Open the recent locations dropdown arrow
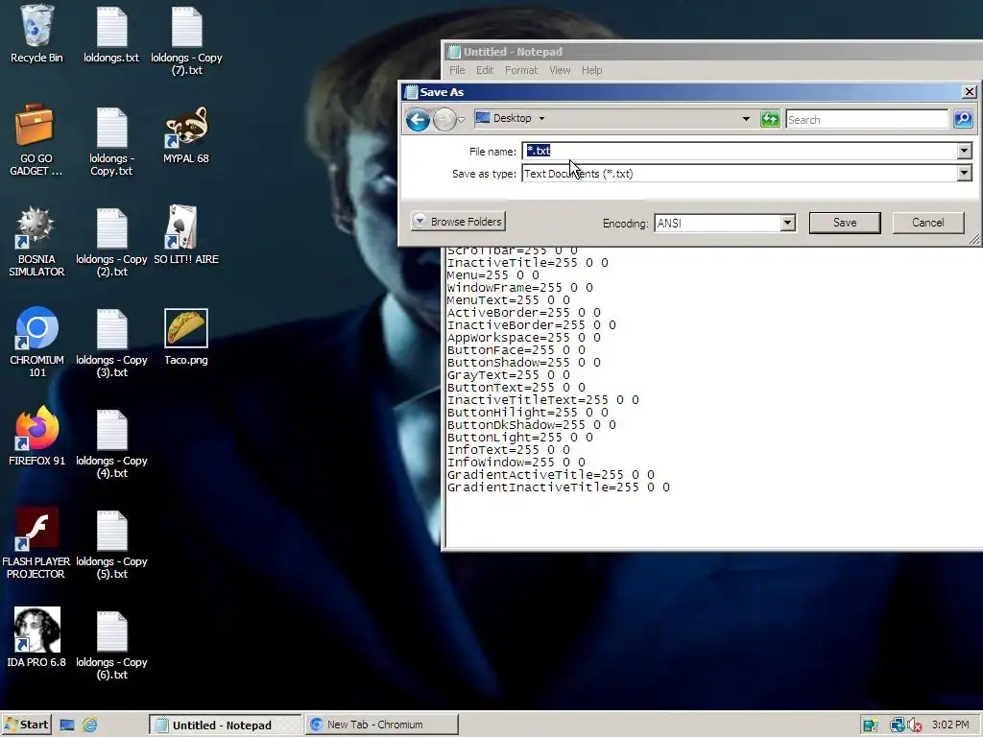 point(462,119)
